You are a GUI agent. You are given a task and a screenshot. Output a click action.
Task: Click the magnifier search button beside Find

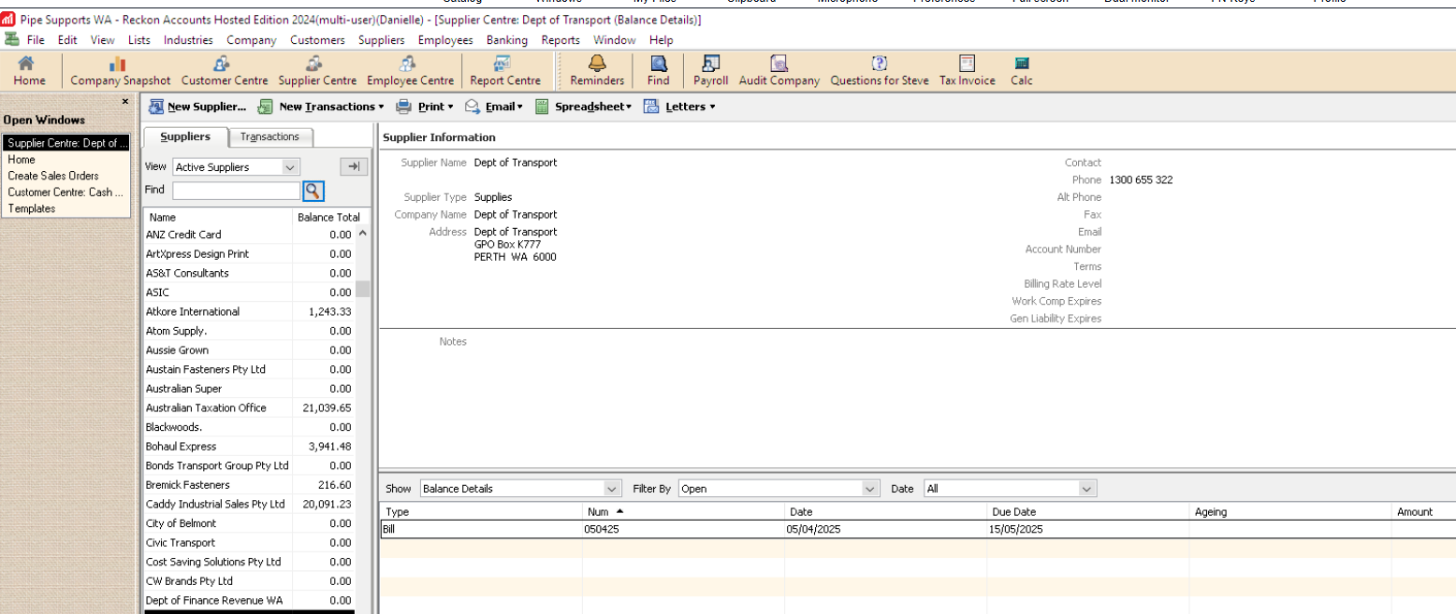[x=313, y=191]
